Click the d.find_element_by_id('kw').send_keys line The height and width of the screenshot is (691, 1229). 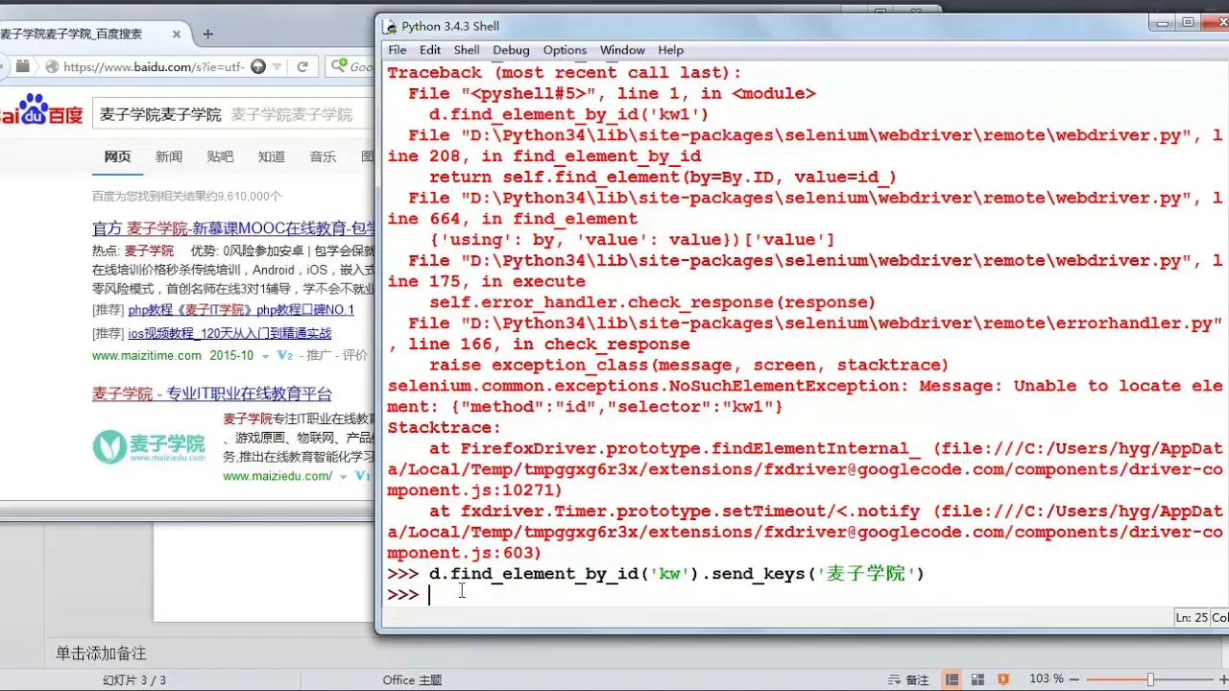tap(676, 574)
